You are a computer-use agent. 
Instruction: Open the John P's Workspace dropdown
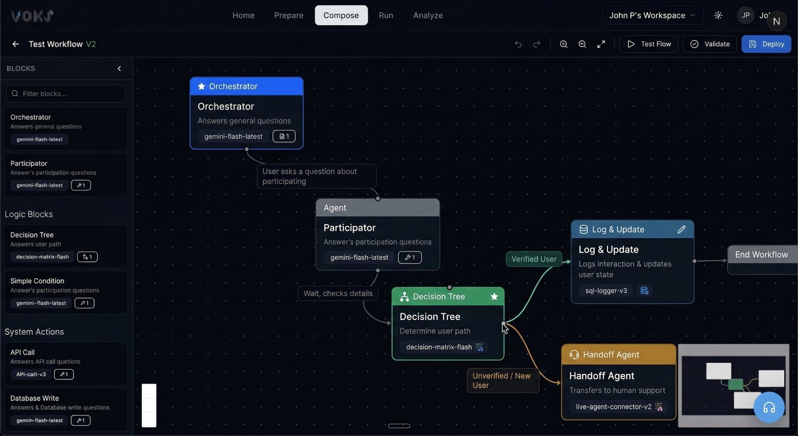point(652,15)
